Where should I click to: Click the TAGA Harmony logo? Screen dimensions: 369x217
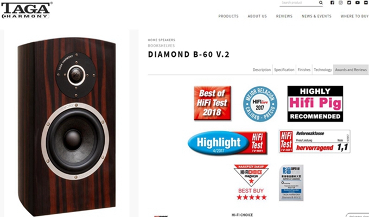(27, 10)
